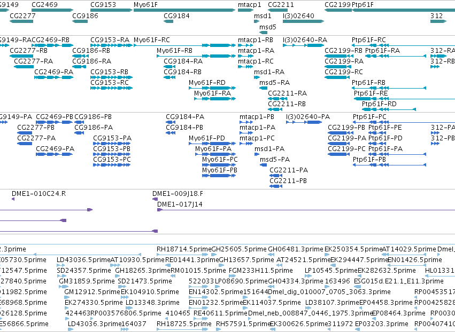Select the Ptp61F-RC transcript label
This screenshot has width=455, height=332.
pos(369,39)
